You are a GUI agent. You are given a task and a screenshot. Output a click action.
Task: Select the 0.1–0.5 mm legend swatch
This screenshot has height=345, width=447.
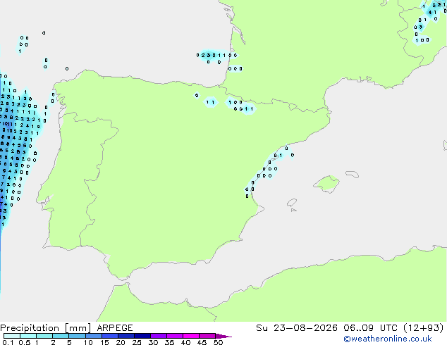pyautogui.click(x=12, y=336)
